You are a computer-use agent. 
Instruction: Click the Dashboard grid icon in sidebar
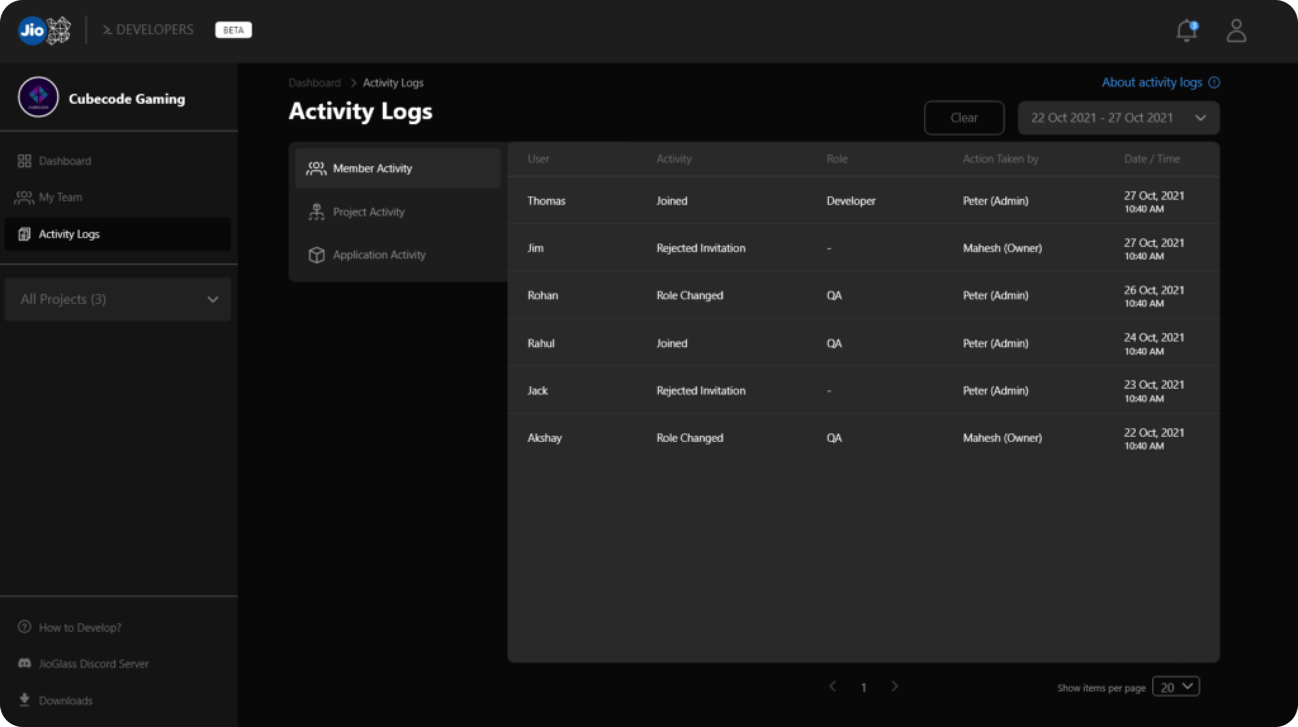point(24,161)
